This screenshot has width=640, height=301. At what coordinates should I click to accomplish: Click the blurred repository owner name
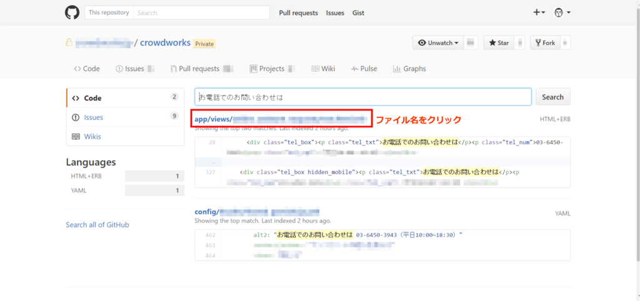click(x=104, y=42)
